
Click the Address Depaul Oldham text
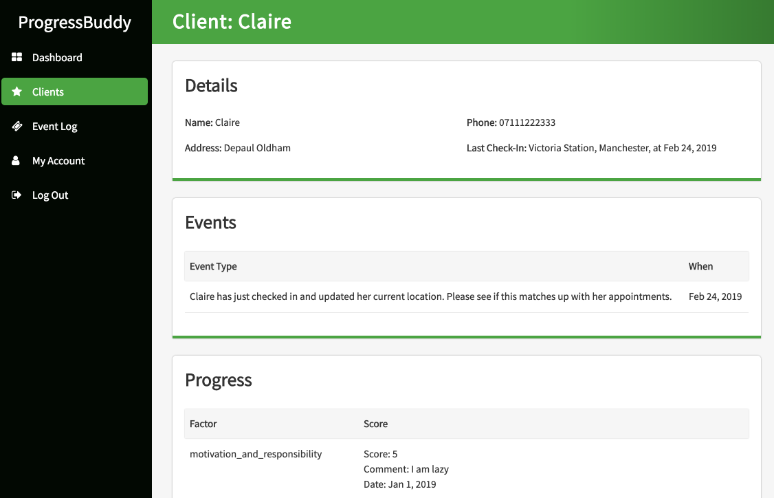[238, 148]
